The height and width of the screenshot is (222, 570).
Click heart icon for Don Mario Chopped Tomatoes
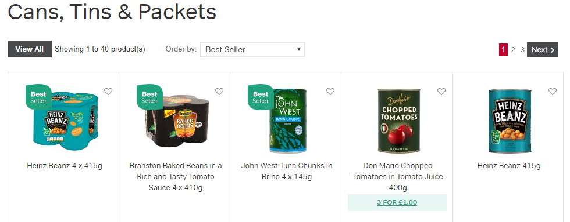click(441, 92)
